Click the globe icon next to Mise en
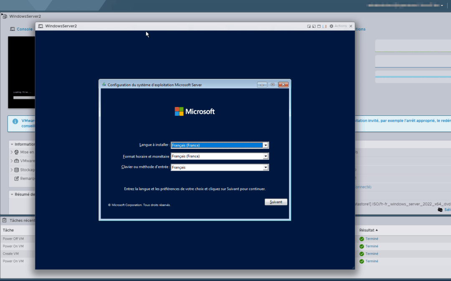Viewport: 451px width, 281px height. pyautogui.click(x=17, y=152)
